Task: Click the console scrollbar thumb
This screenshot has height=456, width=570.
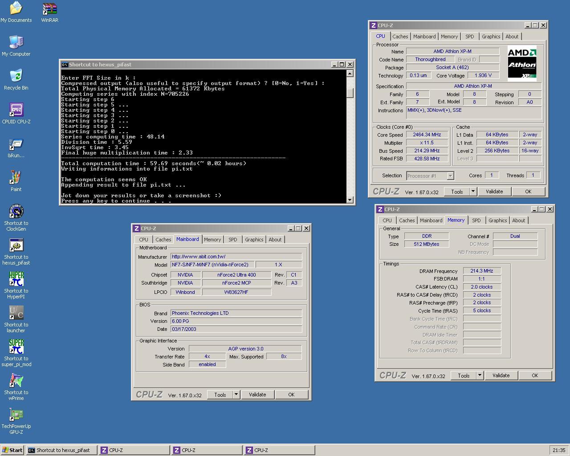Action: (x=350, y=93)
